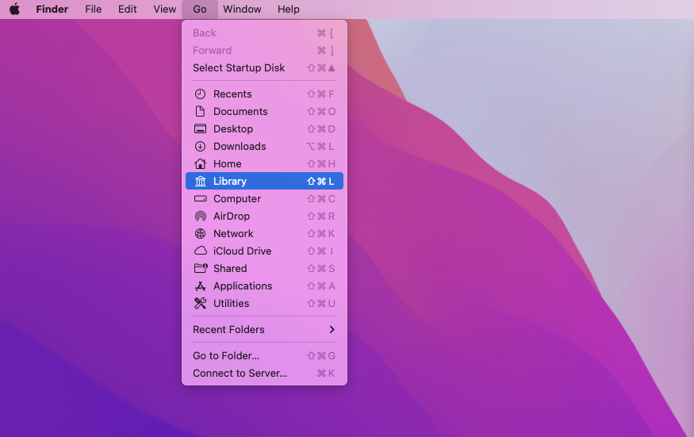The width and height of the screenshot is (694, 437).
Task: Select the Shared text label
Action: (x=230, y=268)
